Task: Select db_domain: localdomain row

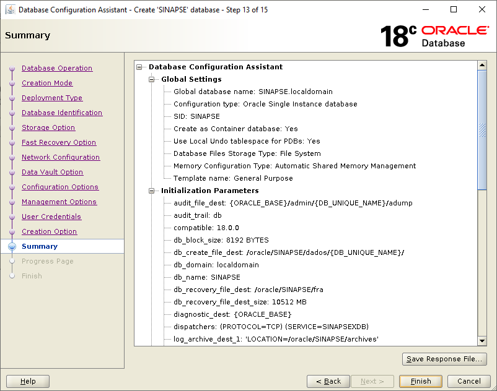Action: (x=216, y=265)
